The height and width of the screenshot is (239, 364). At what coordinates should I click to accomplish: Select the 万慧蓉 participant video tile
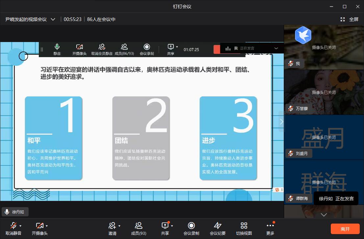(x=324, y=92)
